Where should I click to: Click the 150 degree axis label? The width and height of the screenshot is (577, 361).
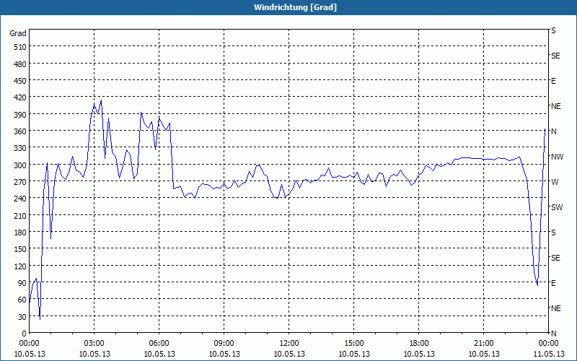[21, 249]
